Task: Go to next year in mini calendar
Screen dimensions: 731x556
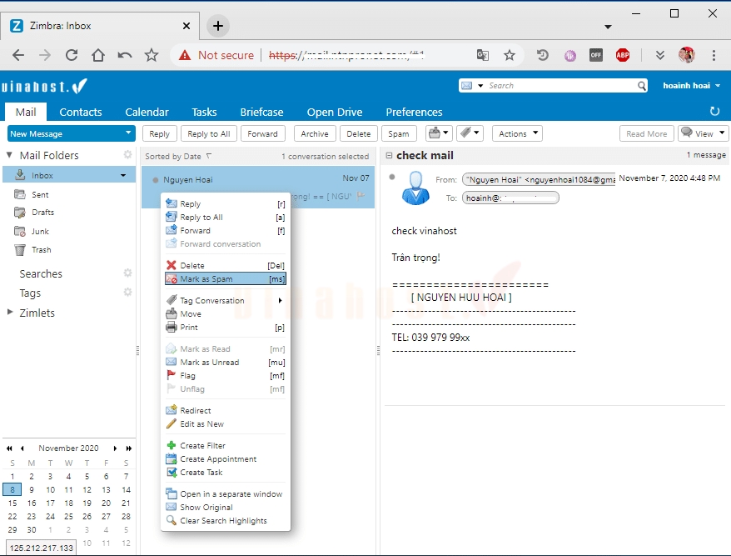Action: click(x=129, y=448)
